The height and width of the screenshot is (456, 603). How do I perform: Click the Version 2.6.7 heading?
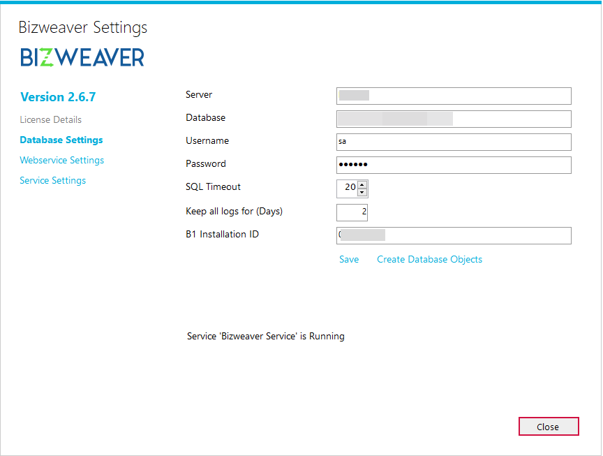point(58,96)
